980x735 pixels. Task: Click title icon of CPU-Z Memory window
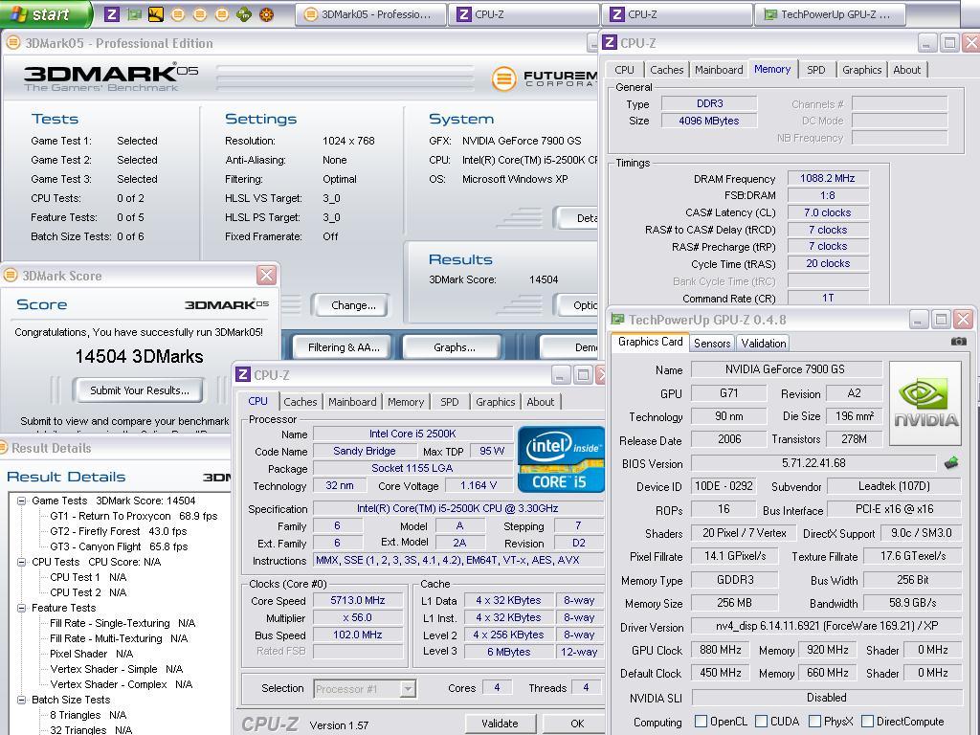(610, 42)
